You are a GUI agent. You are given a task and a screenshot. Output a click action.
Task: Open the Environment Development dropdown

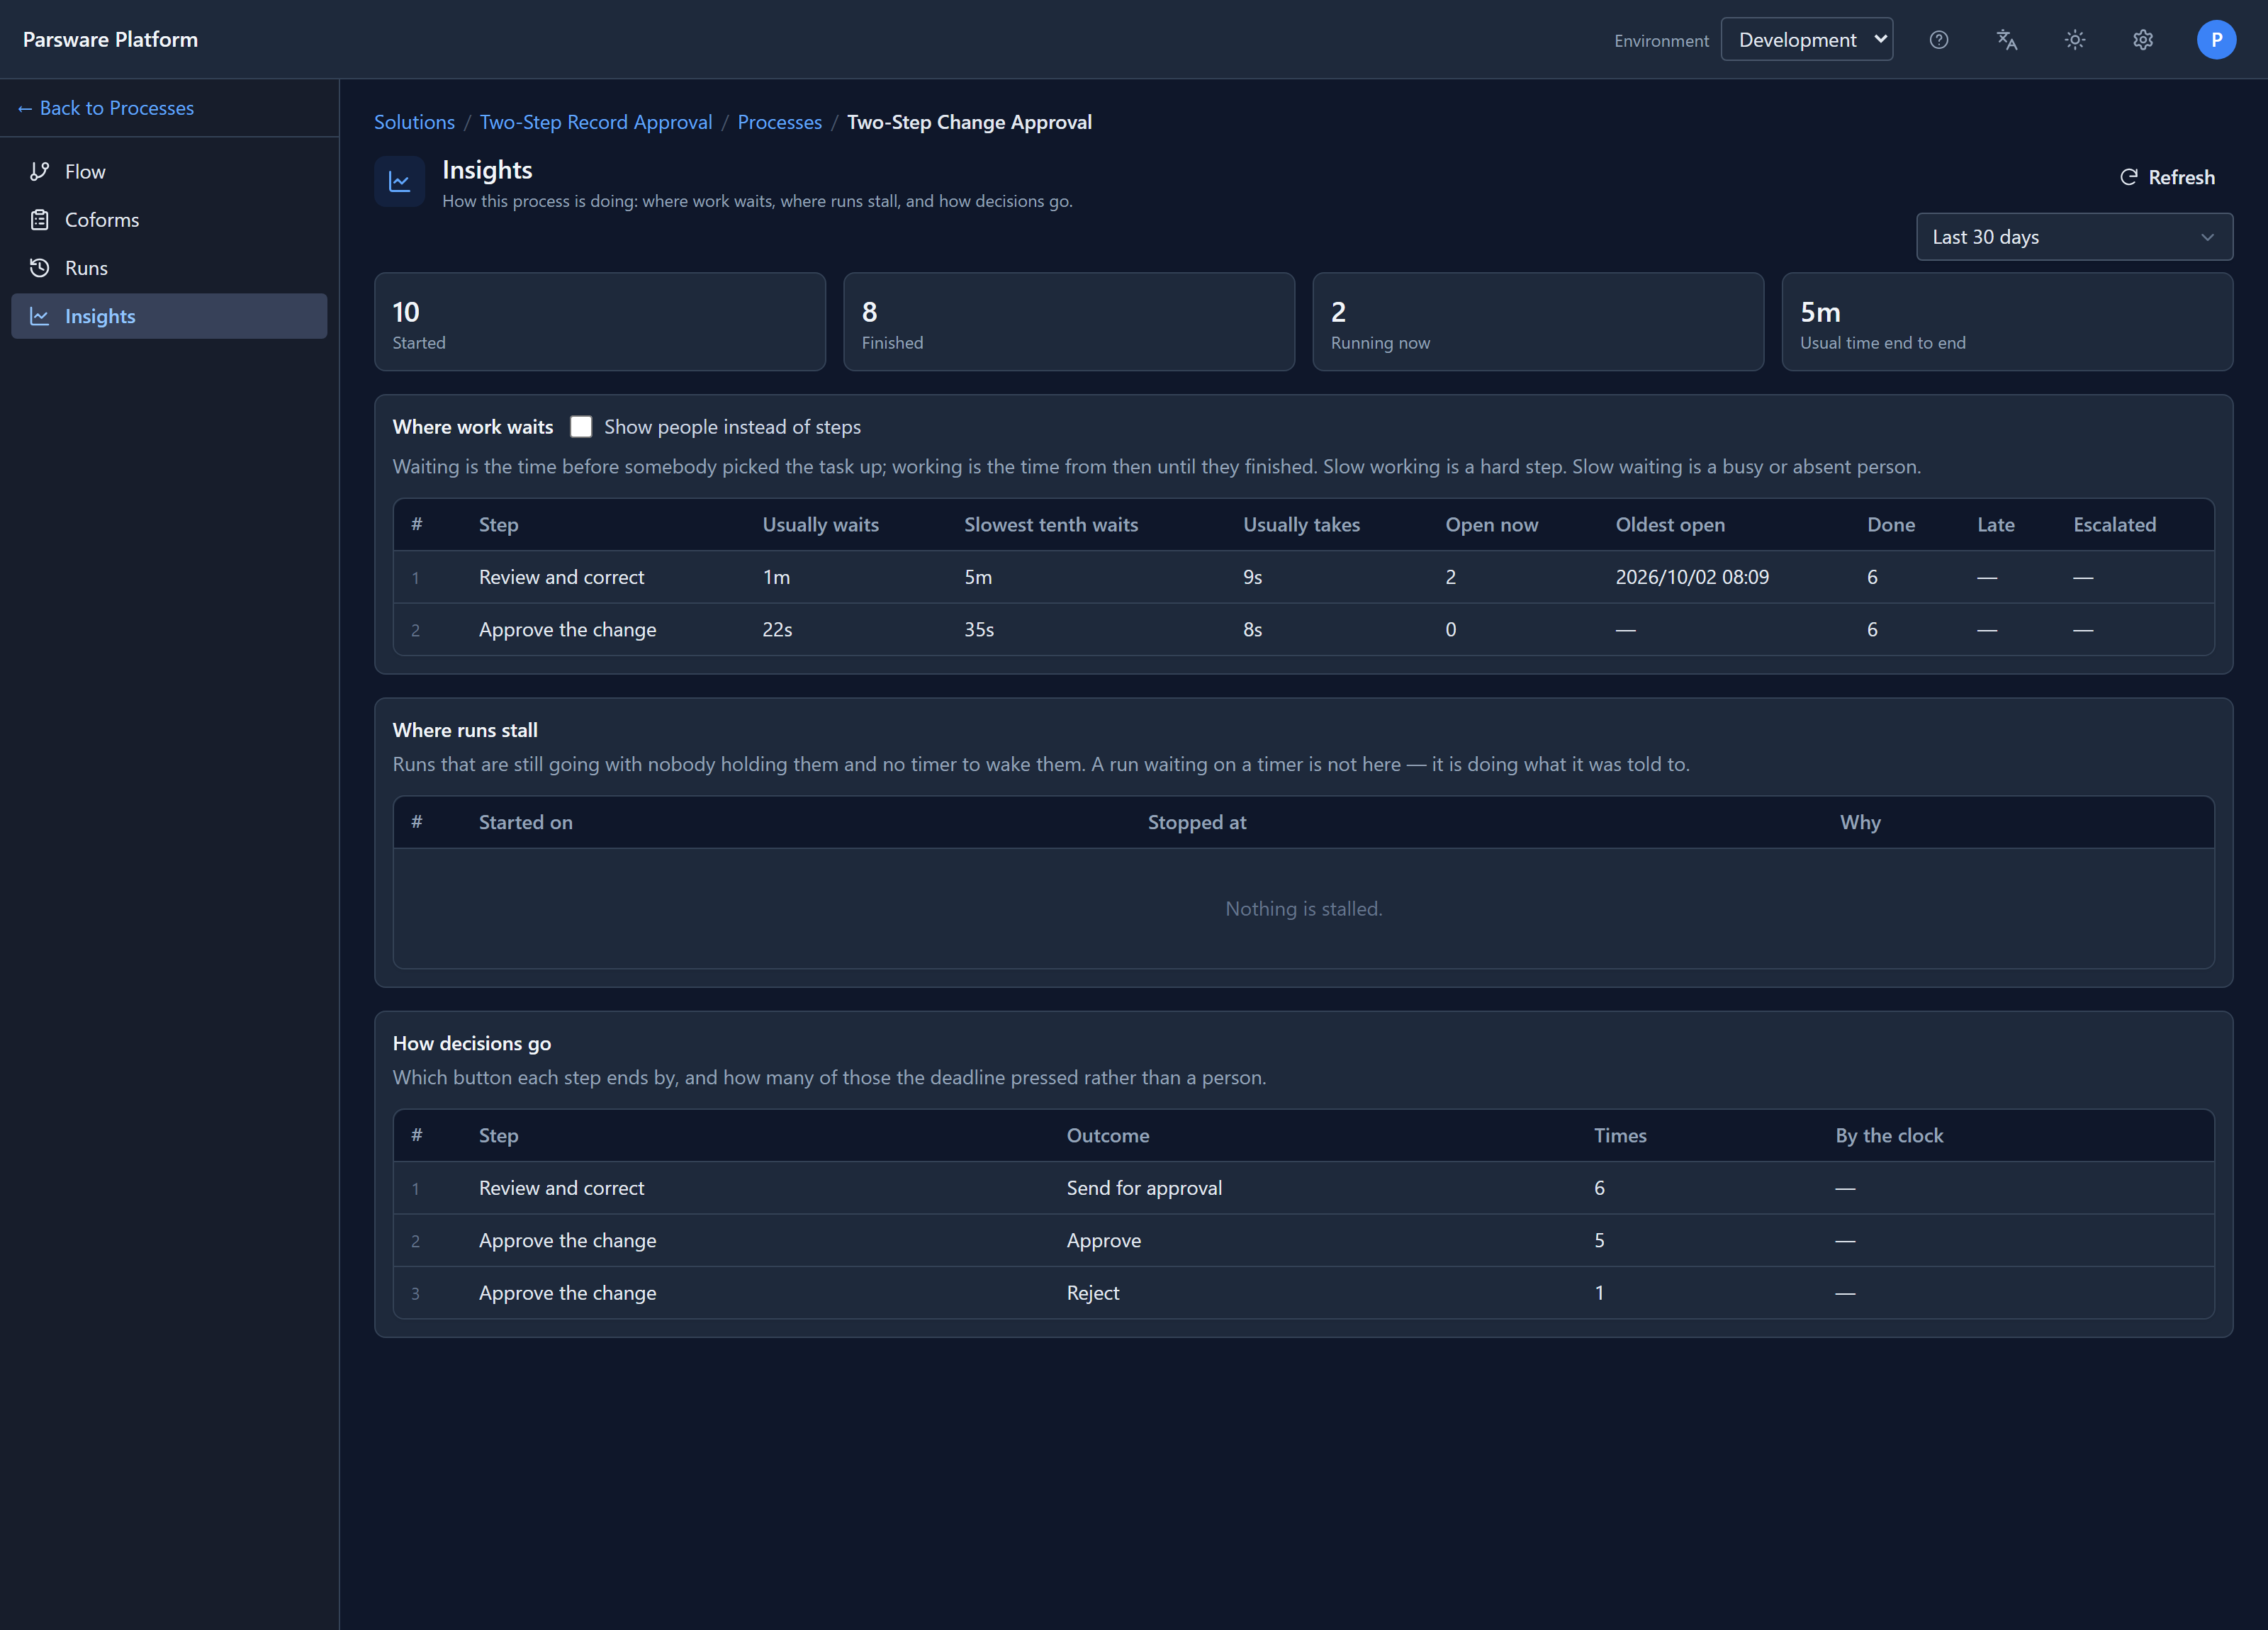1806,40
